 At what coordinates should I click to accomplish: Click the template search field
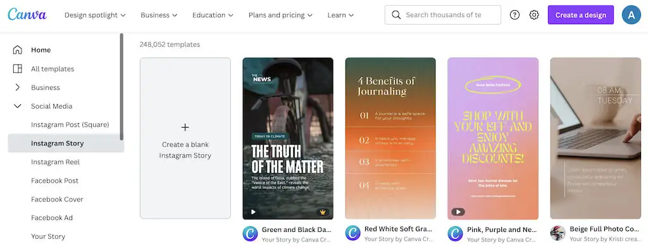pos(442,15)
